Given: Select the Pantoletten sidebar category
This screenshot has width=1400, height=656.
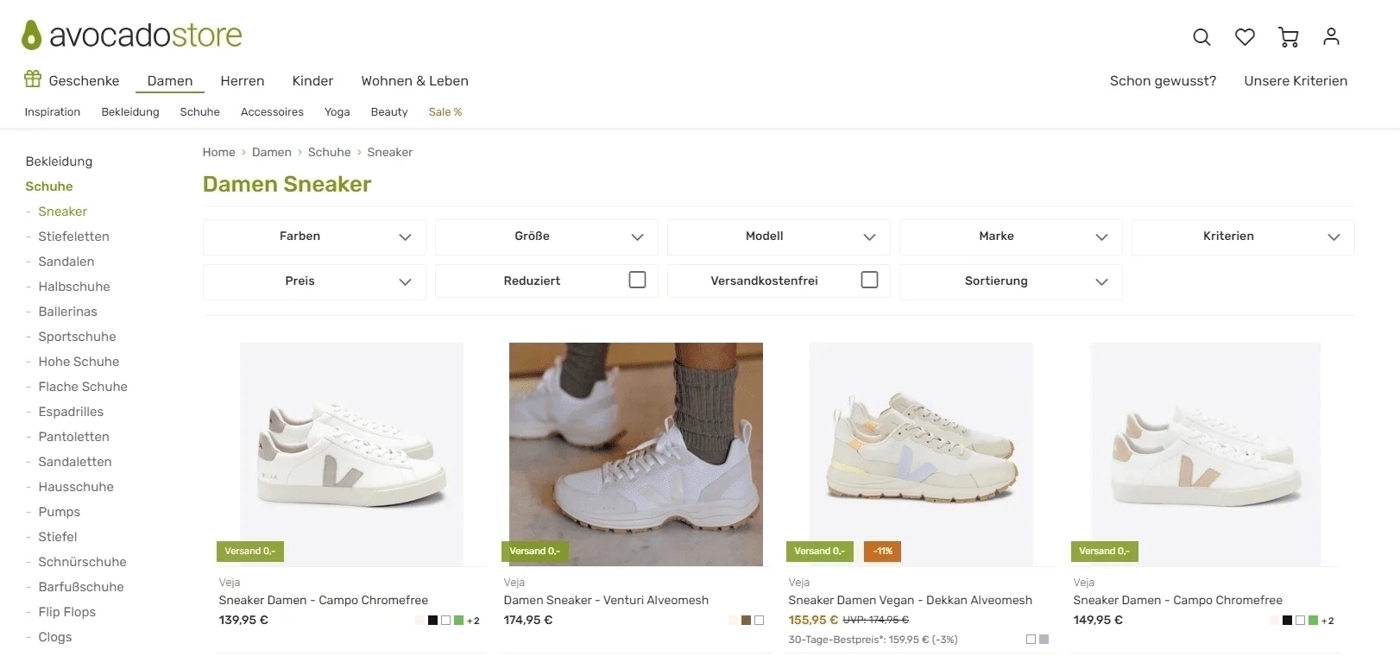Looking at the screenshot, I should [73, 437].
